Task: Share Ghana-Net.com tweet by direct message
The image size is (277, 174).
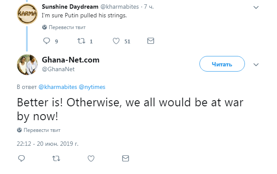Action: [x=125, y=158]
